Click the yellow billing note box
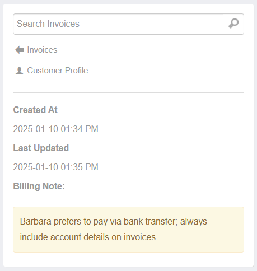 [128, 230]
